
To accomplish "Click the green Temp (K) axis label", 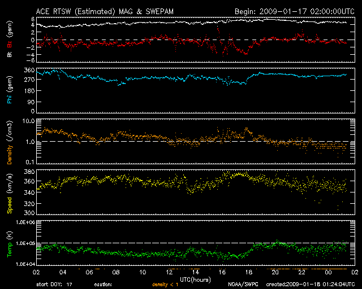I will coord(9,244).
